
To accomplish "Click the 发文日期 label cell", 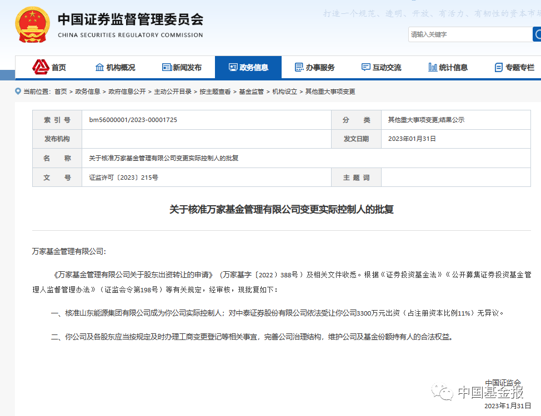I will click(x=357, y=139).
